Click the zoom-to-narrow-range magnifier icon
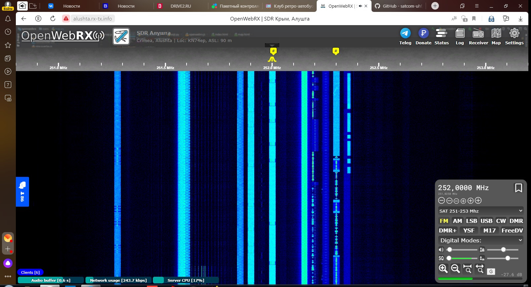 (467, 268)
